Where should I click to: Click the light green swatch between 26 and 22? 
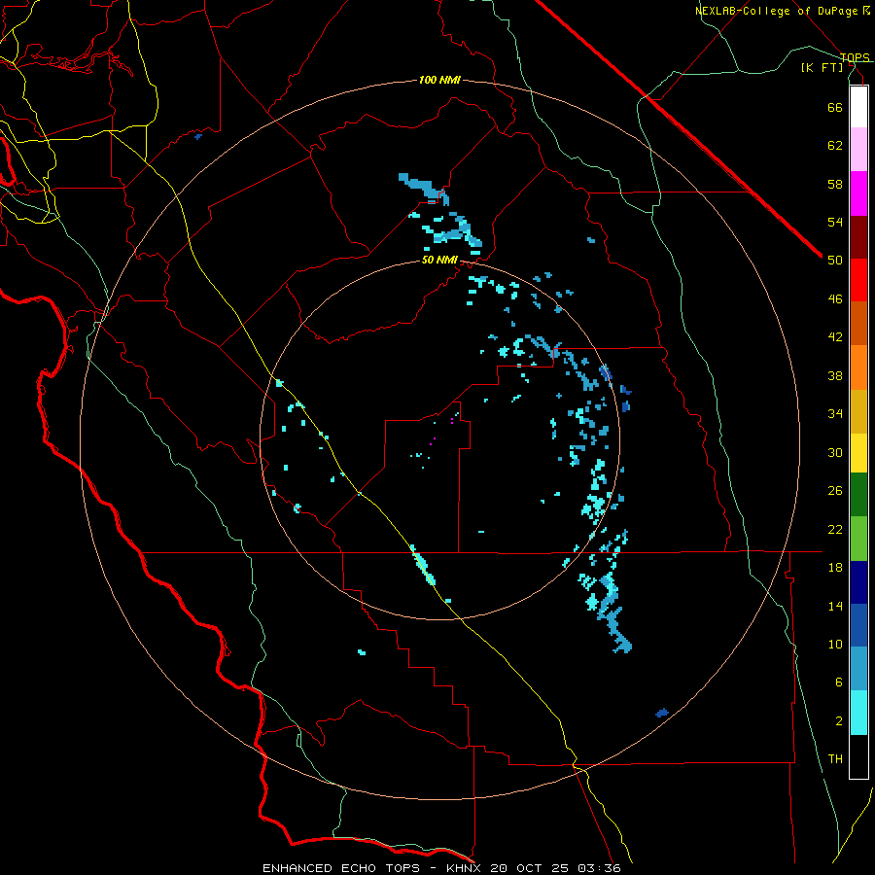[x=858, y=539]
